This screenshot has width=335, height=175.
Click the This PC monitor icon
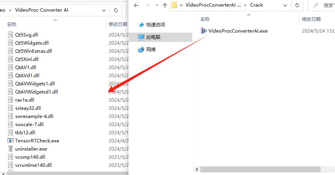(x=141, y=37)
